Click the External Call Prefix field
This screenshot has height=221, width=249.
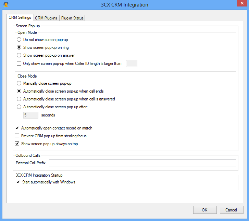pos(142,163)
